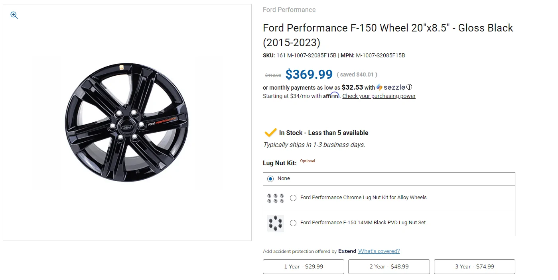Select the Chrome Lug Nut Kit option
The image size is (558, 280).
pos(293,198)
